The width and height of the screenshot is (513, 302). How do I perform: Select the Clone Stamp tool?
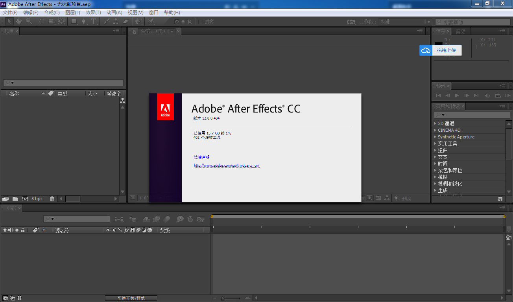click(116, 22)
